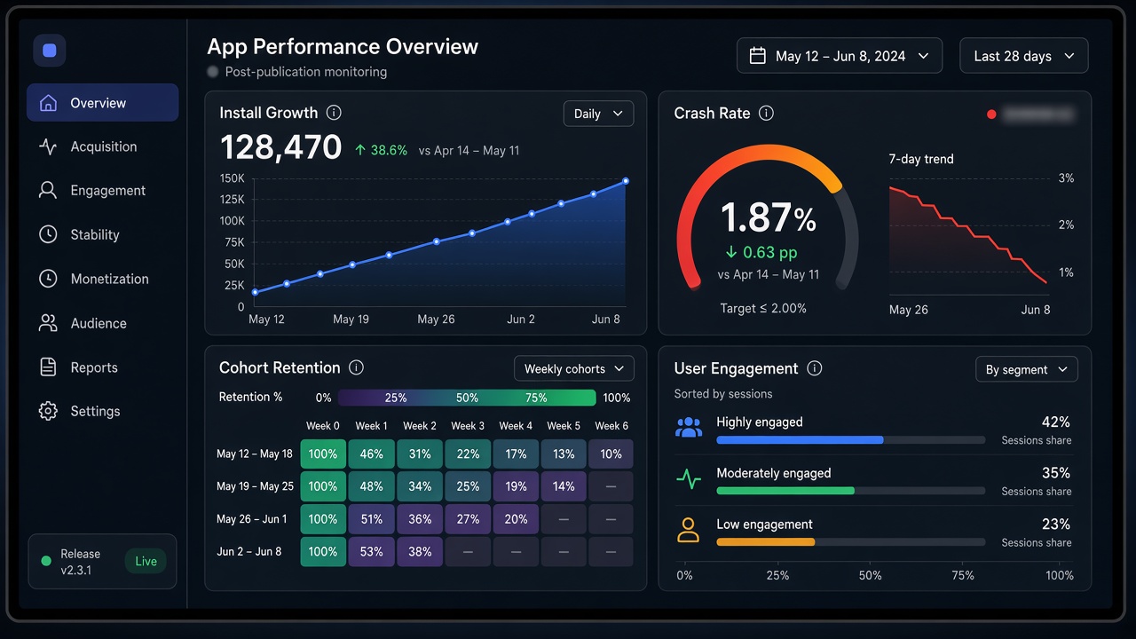Click the red alert status dot
Viewport: 1136px width, 639px height.
click(x=991, y=114)
